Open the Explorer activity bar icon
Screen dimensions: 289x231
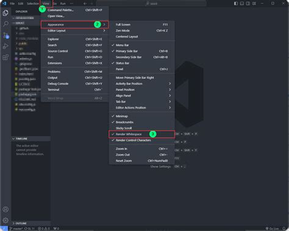point(5,13)
